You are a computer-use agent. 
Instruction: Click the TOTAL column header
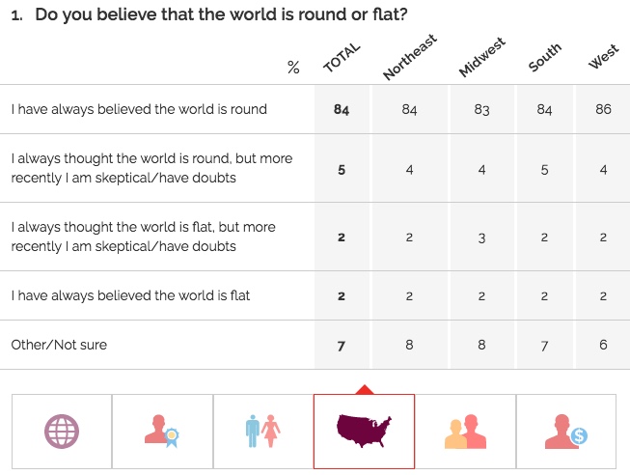[x=341, y=60]
